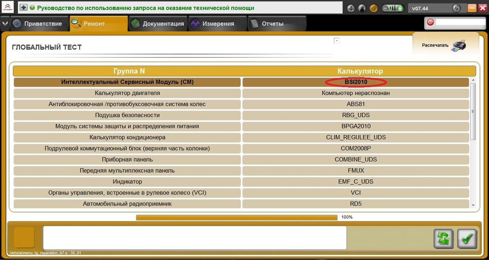This screenshot has width=489, height=260.
Task: Click the Распечатать print button
Action: point(445,45)
